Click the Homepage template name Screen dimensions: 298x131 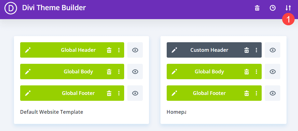click(176, 112)
